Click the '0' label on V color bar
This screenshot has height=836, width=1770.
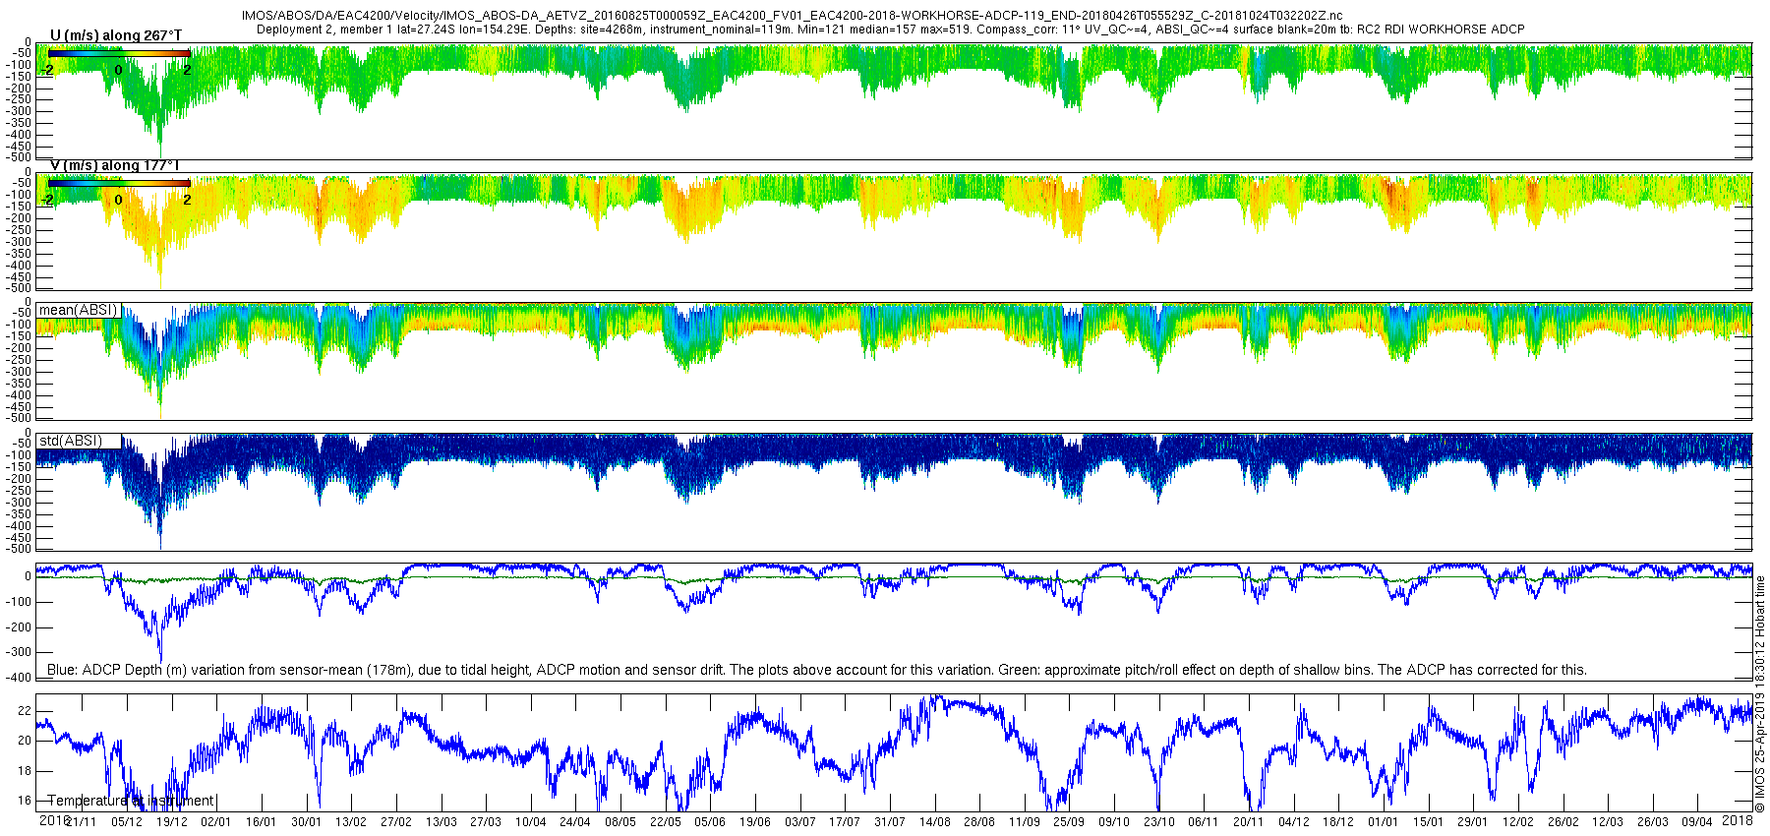point(119,200)
